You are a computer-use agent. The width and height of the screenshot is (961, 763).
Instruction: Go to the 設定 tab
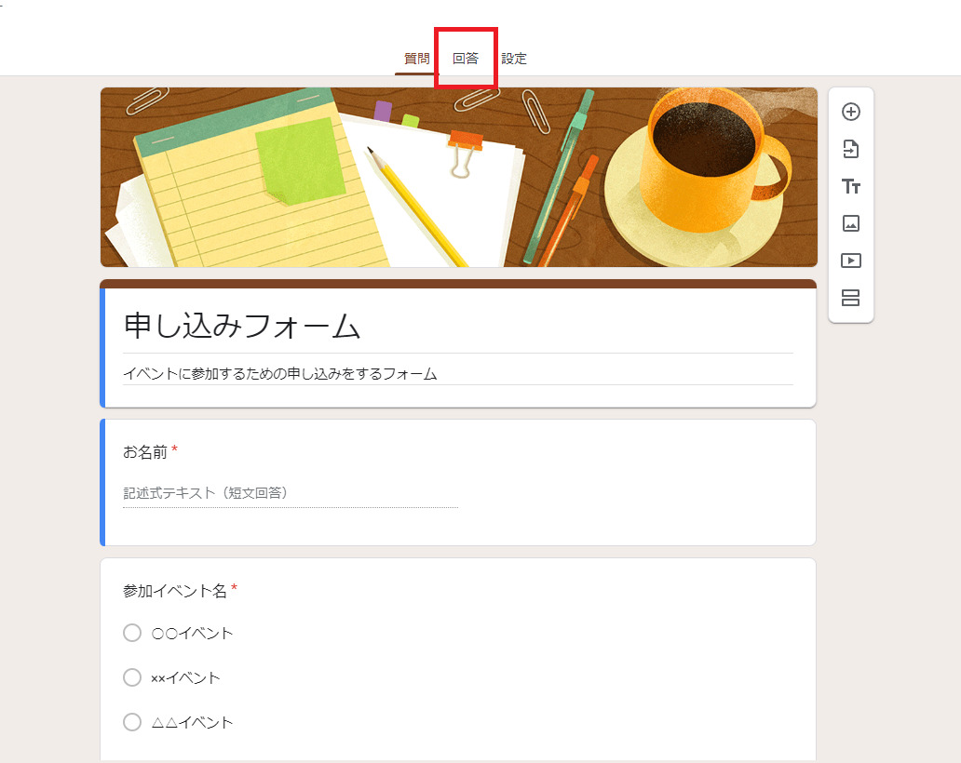[514, 59]
